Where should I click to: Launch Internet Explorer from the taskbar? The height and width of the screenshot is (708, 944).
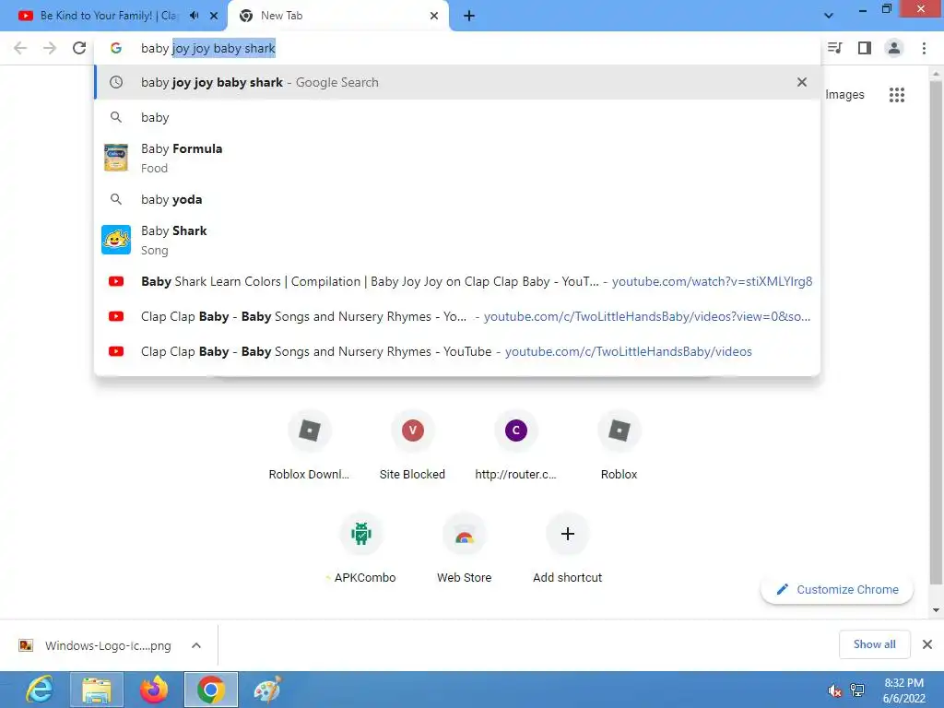coord(40,690)
